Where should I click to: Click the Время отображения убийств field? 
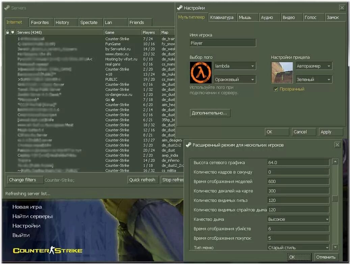298,229
